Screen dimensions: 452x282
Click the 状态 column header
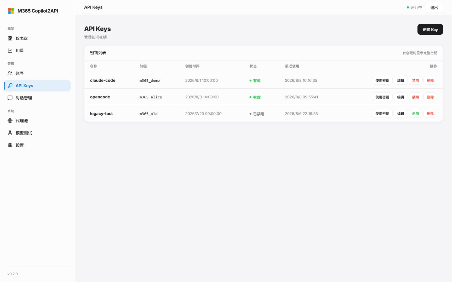[x=253, y=66]
